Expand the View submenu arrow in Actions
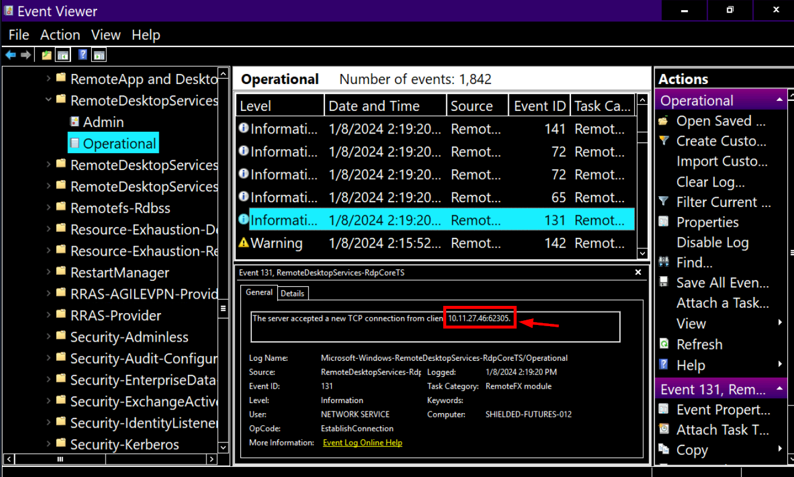 click(x=780, y=323)
